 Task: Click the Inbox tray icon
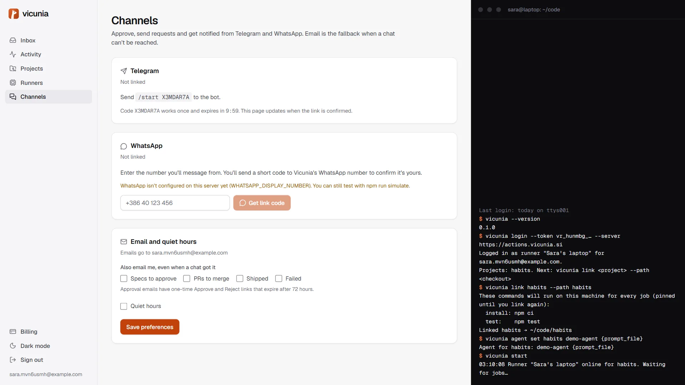13,40
